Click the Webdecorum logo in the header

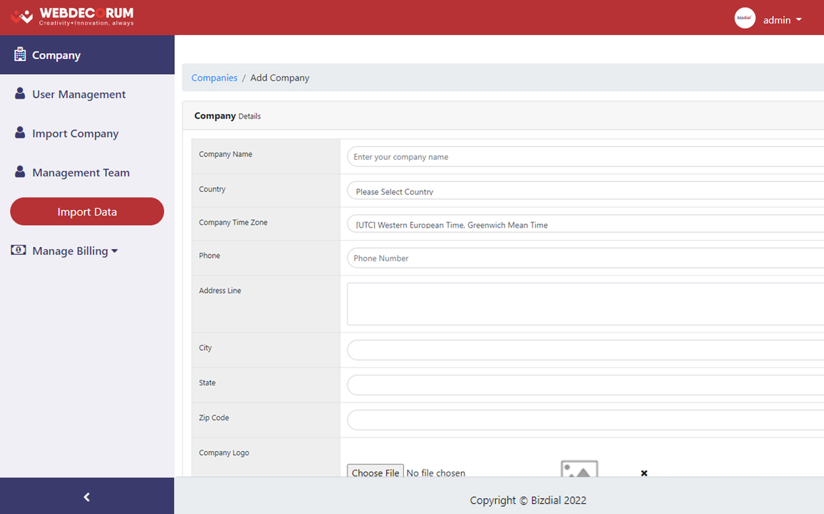[x=72, y=16]
